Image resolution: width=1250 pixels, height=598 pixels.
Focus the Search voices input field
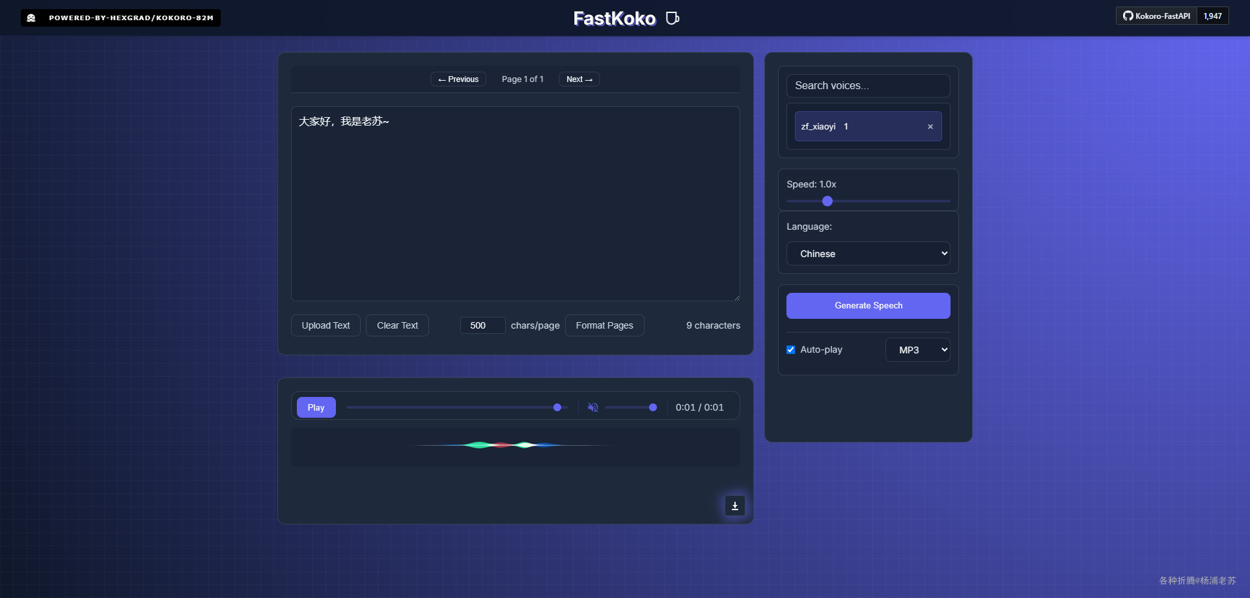point(868,86)
